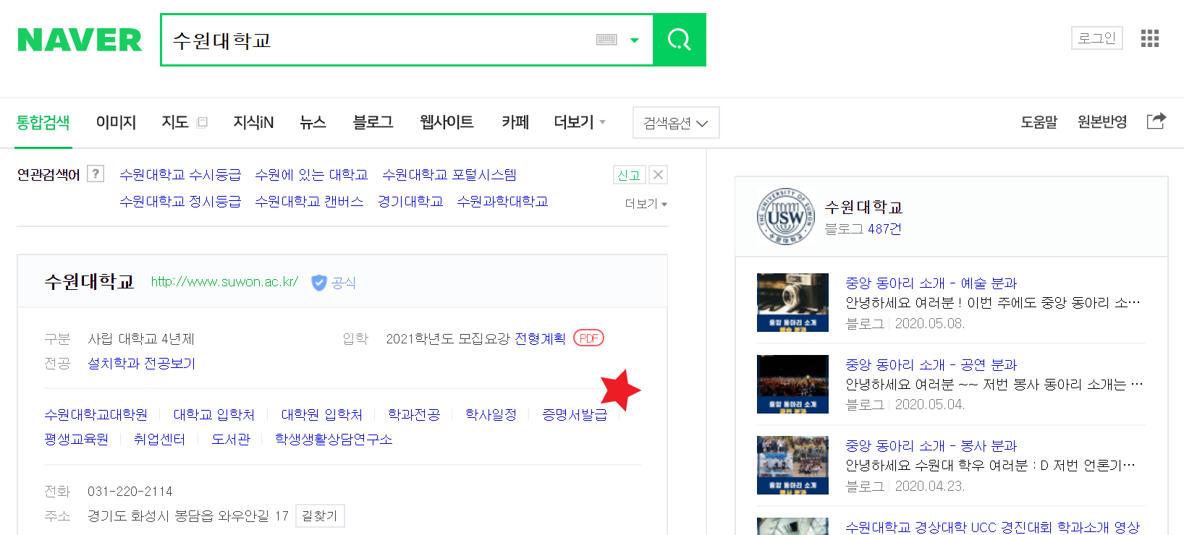This screenshot has width=1184, height=535.
Task: Open the Naver services grid menu icon
Action: coord(1150,38)
